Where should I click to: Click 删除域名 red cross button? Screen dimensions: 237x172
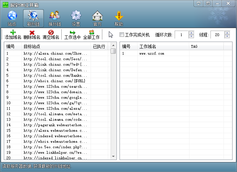[32, 34]
